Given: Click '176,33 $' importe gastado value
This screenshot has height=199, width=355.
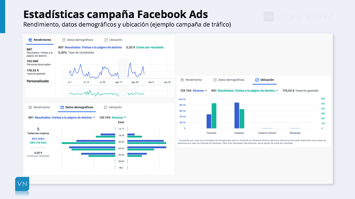Looking at the screenshot, I should coord(33,70).
